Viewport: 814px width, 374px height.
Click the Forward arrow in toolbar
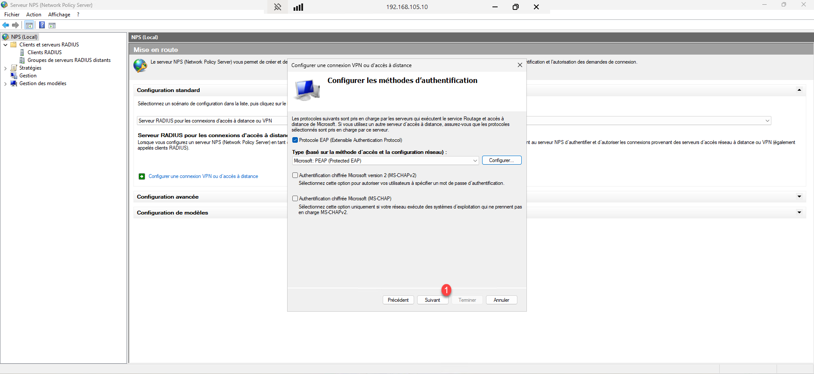pos(15,25)
